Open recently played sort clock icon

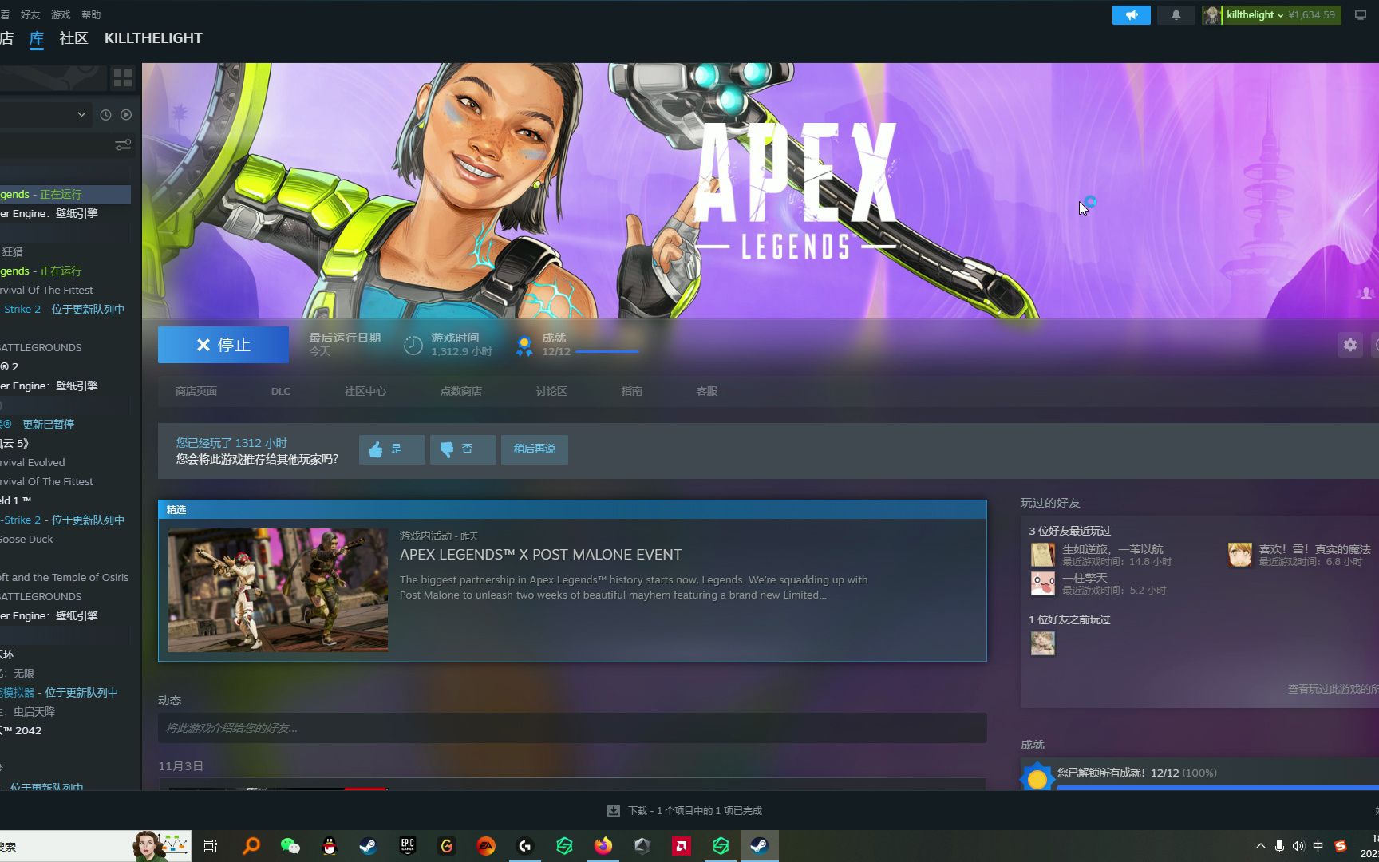click(105, 114)
